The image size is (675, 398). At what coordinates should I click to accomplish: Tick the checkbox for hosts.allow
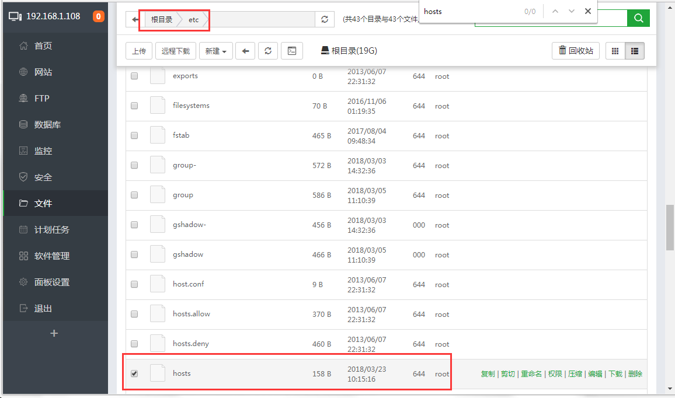click(134, 313)
